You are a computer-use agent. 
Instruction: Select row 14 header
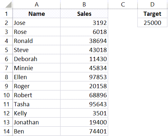pos(6,131)
